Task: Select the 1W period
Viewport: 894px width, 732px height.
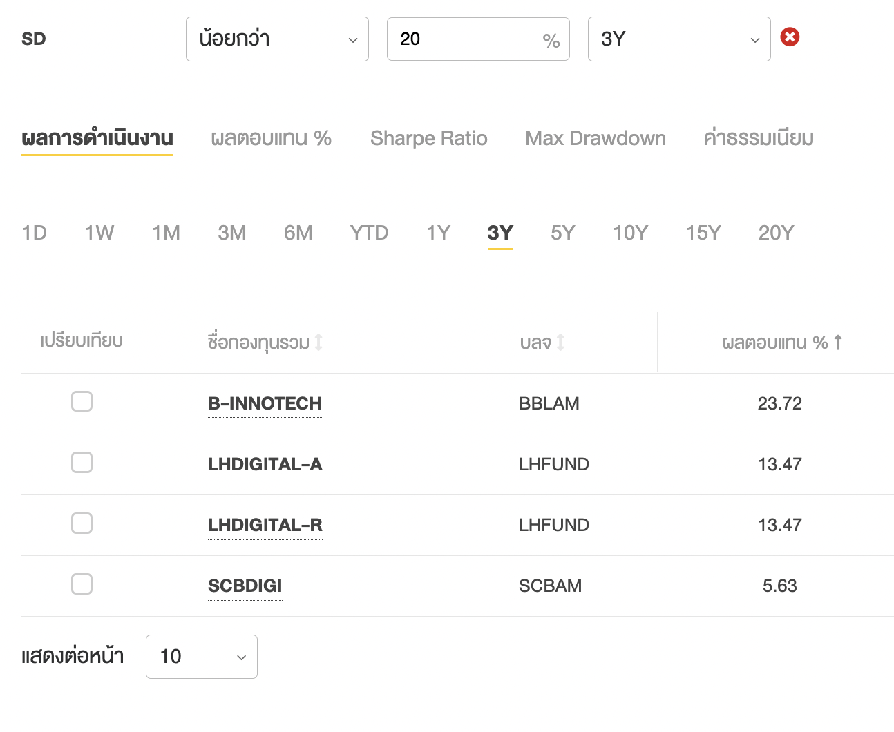Action: (x=99, y=233)
